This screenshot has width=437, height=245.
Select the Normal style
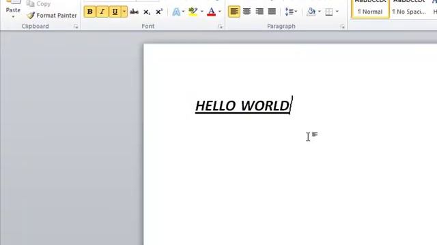370,8
